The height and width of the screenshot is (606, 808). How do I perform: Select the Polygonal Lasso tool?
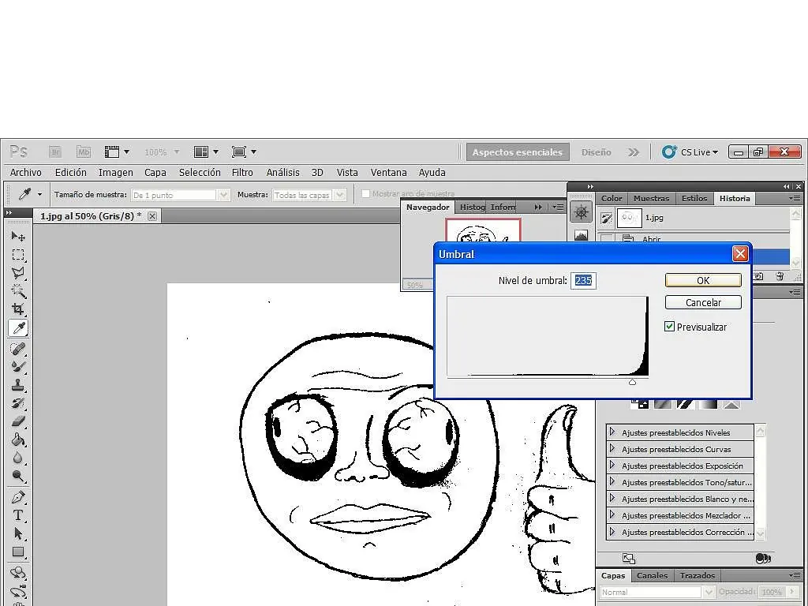pos(18,272)
